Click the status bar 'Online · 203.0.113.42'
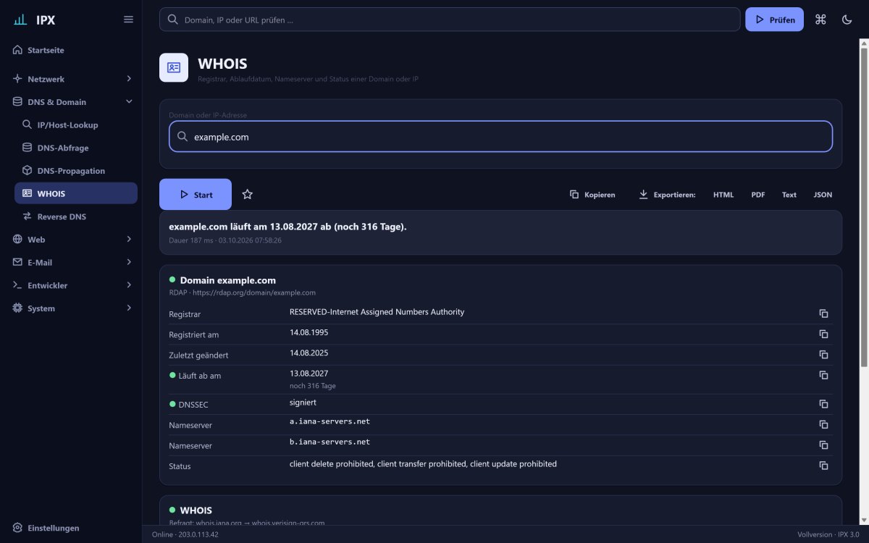Screen dimensions: 869x543 click(x=185, y=534)
